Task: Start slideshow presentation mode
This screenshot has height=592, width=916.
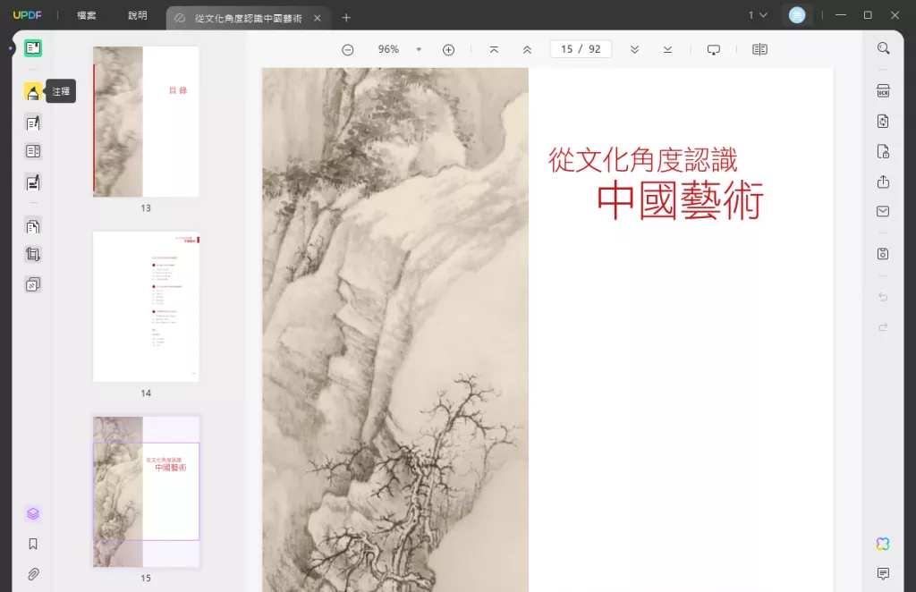Action: 714,49
